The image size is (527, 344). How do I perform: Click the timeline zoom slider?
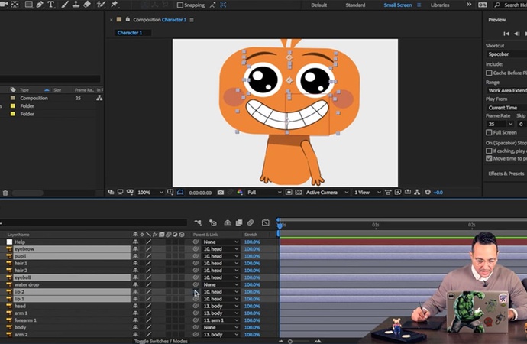tap(289, 341)
